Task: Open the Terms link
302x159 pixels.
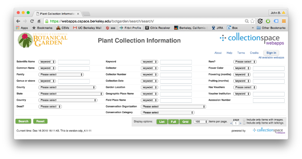Action: click(241, 53)
